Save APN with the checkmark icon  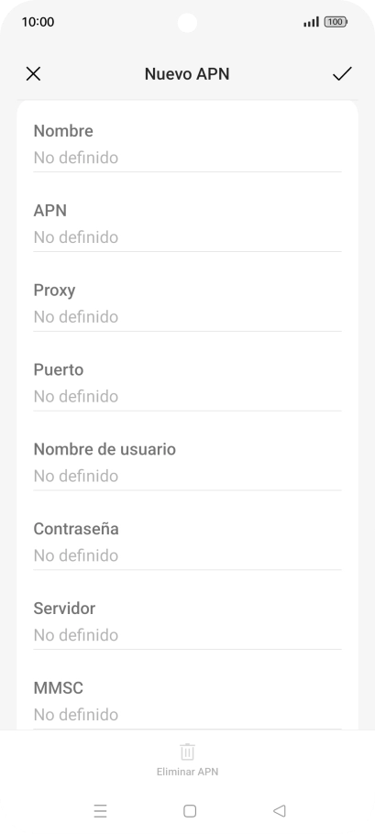[342, 74]
